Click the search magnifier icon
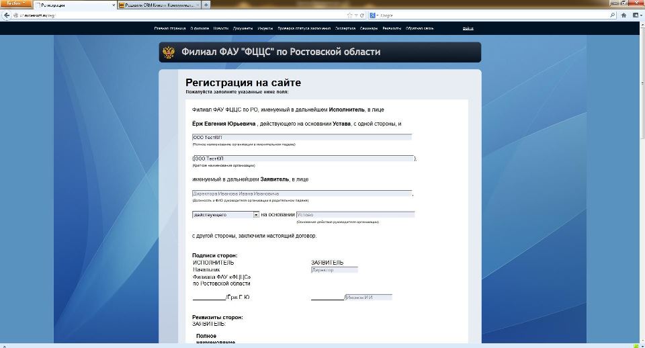Viewport: 645px width, 348px height. click(612, 15)
